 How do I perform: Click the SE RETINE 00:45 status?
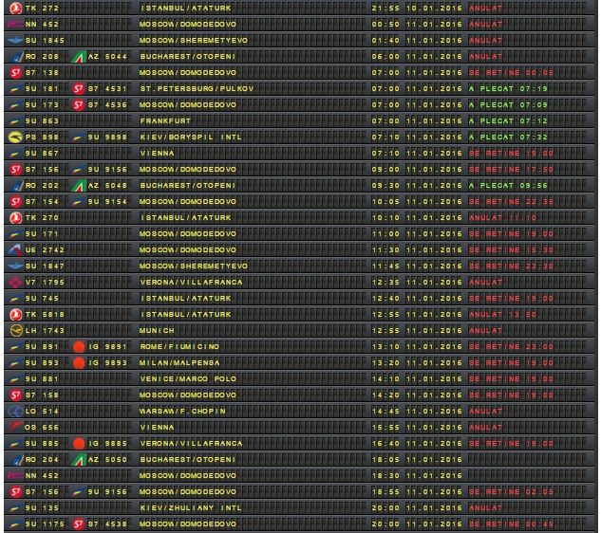point(512,524)
